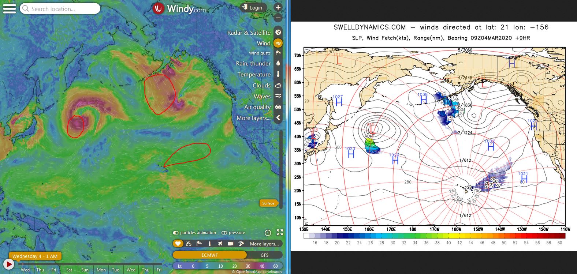Screen dimensions: 577x274
Task: Select the Radar & Satellite layer icon
Action: pos(278,33)
